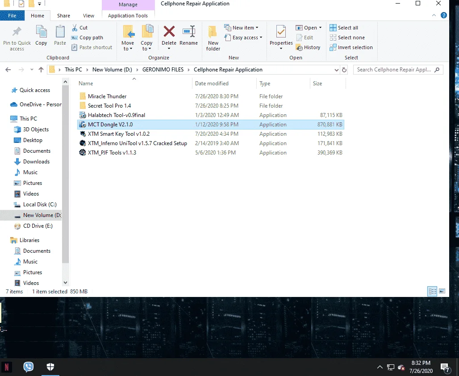Open Libraries in navigation pane
This screenshot has height=376, width=459.
(x=29, y=240)
